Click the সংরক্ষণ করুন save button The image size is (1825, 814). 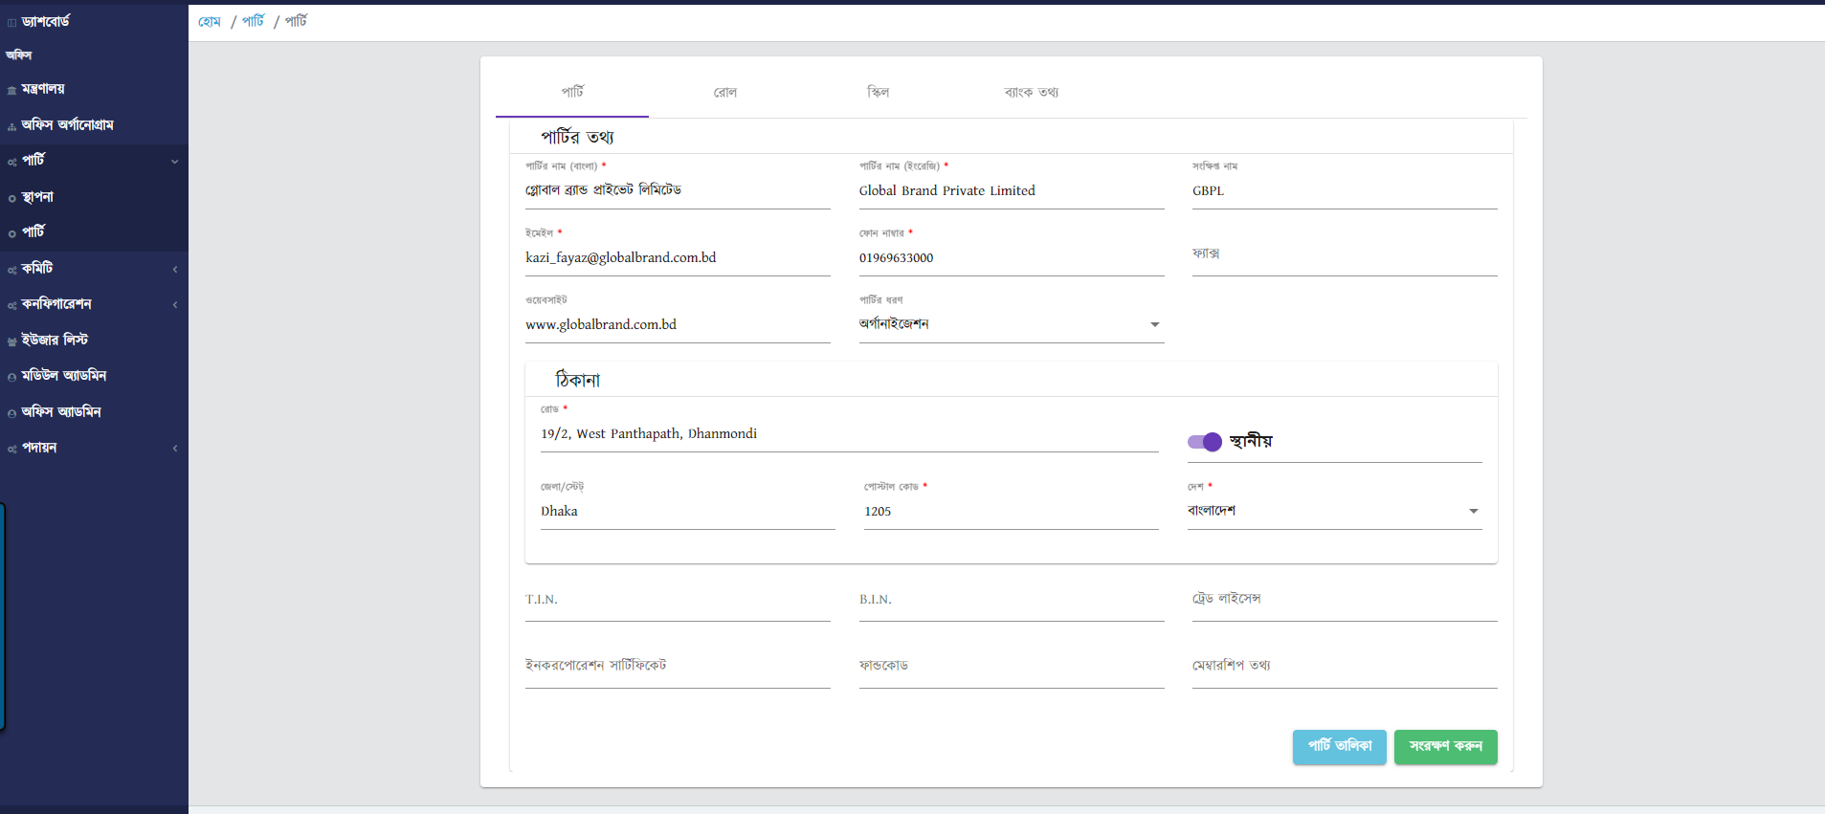(x=1445, y=746)
